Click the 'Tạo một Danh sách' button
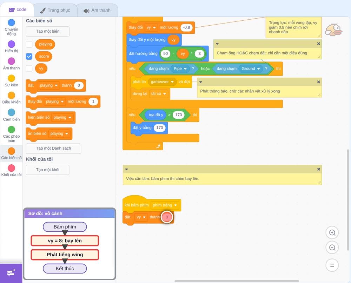 [53, 149]
